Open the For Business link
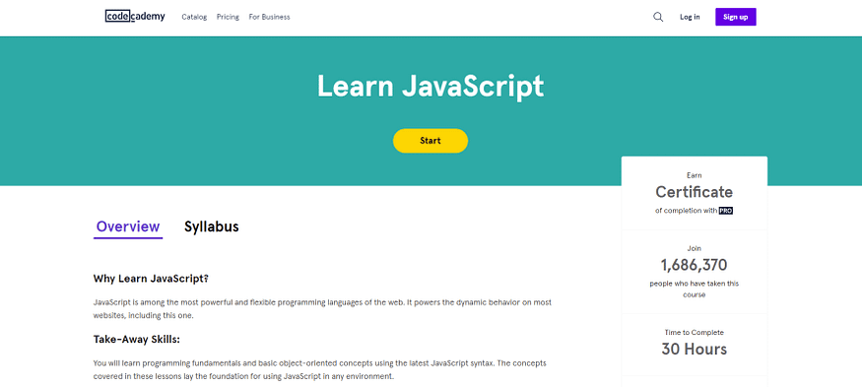The height and width of the screenshot is (387, 862). tap(269, 17)
